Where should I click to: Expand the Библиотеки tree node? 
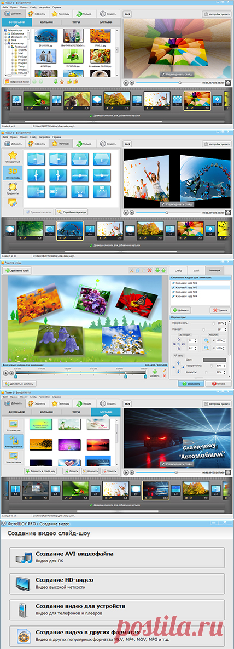click(x=6, y=32)
